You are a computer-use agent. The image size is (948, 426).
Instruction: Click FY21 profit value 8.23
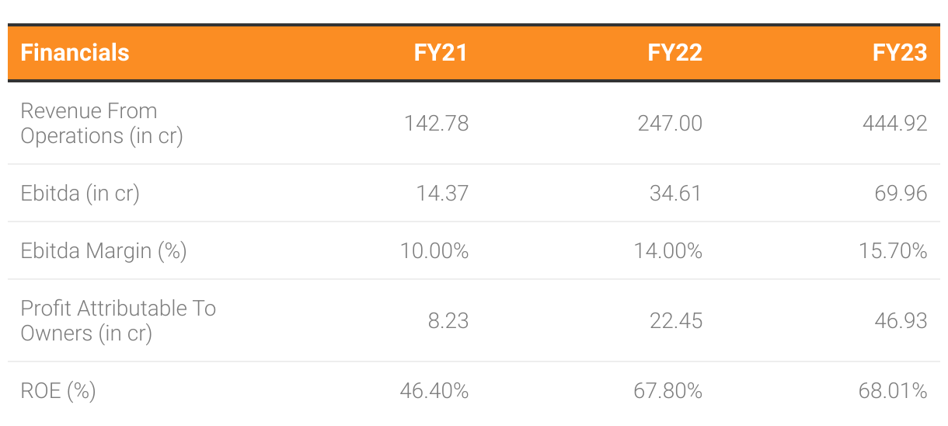point(448,320)
